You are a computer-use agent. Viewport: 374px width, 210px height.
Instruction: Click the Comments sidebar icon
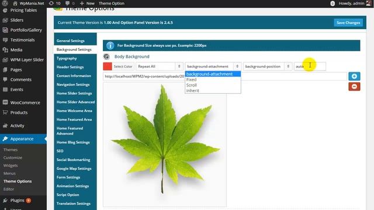(5, 79)
